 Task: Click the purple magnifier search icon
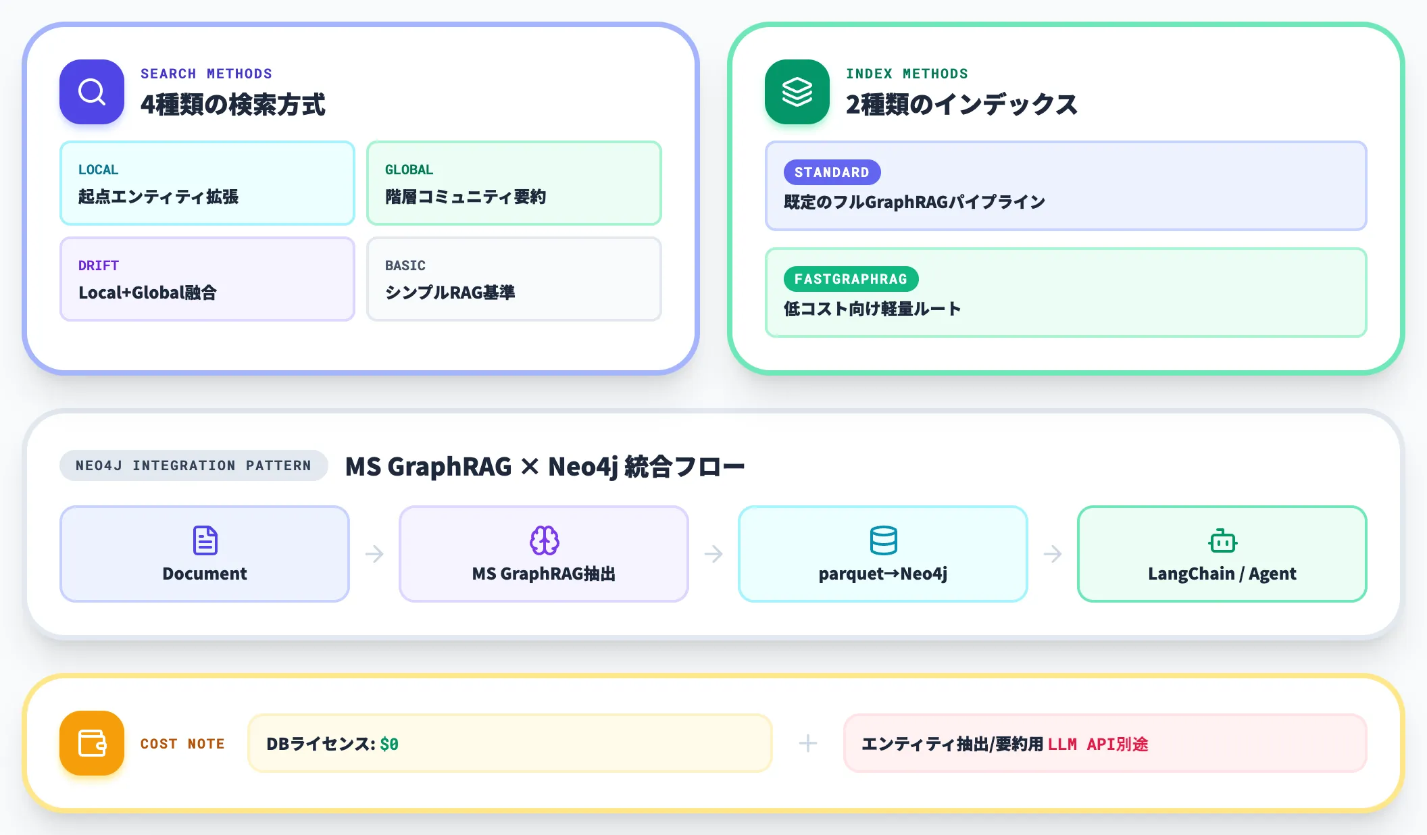point(92,92)
